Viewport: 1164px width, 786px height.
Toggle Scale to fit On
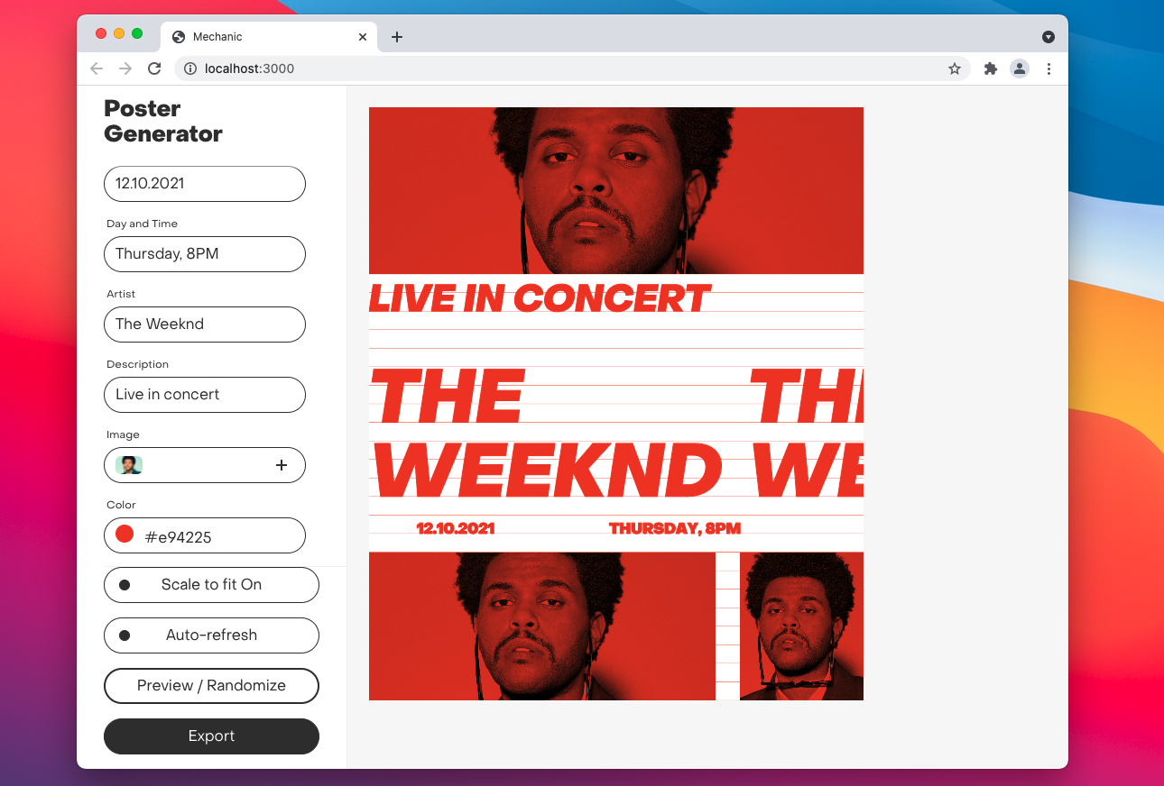[211, 584]
